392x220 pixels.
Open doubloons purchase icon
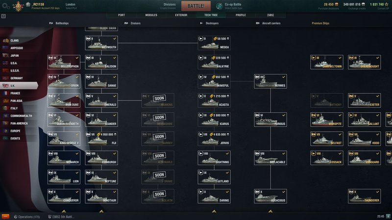pos(337,4)
